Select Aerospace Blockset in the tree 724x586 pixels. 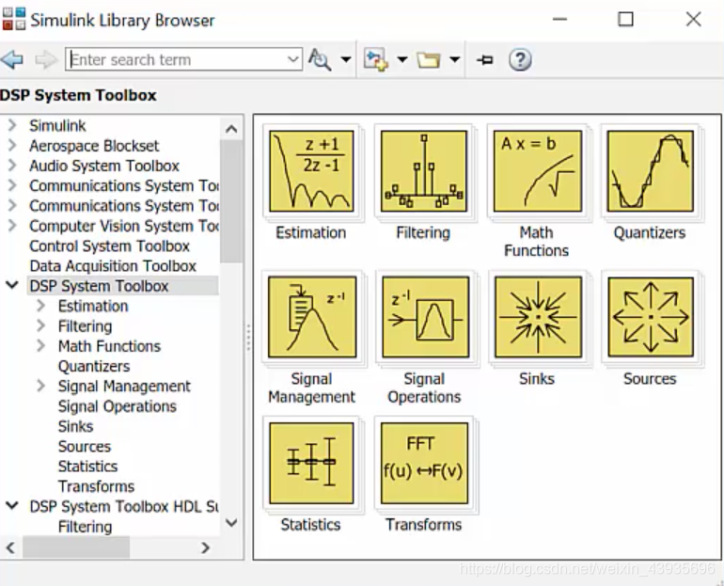coord(94,146)
